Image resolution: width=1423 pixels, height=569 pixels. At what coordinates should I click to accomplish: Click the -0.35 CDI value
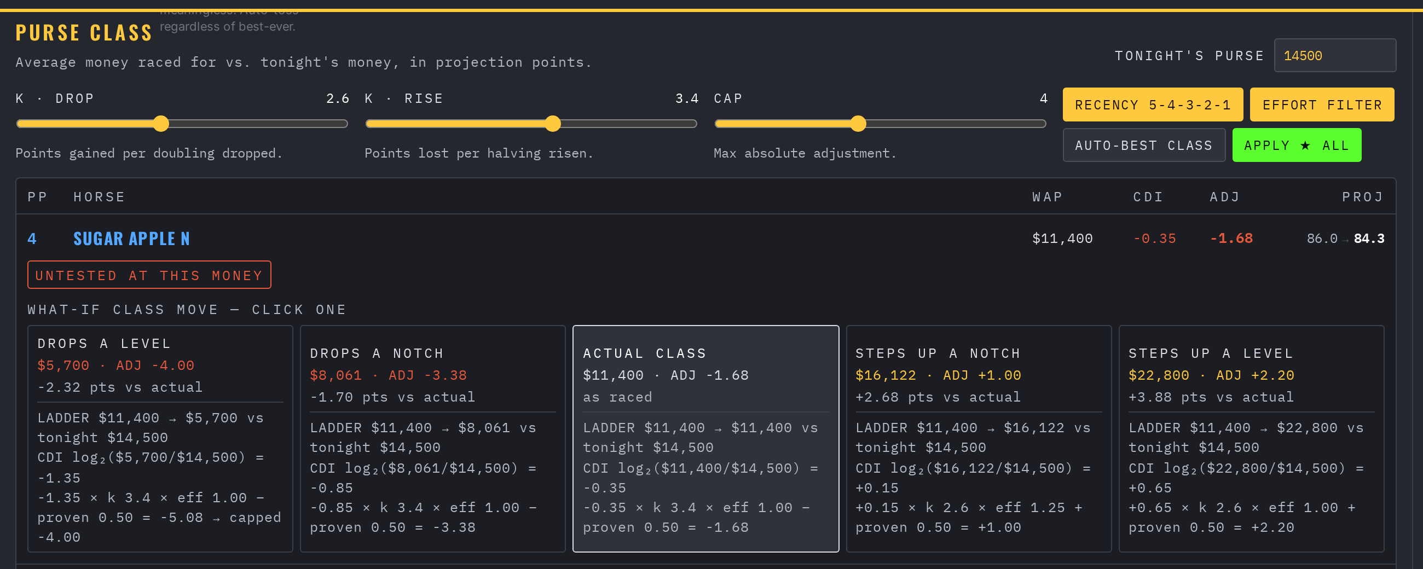1154,239
